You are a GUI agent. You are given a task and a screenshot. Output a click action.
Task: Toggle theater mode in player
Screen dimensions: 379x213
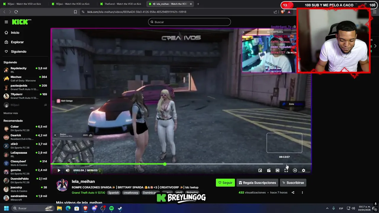(x=277, y=170)
